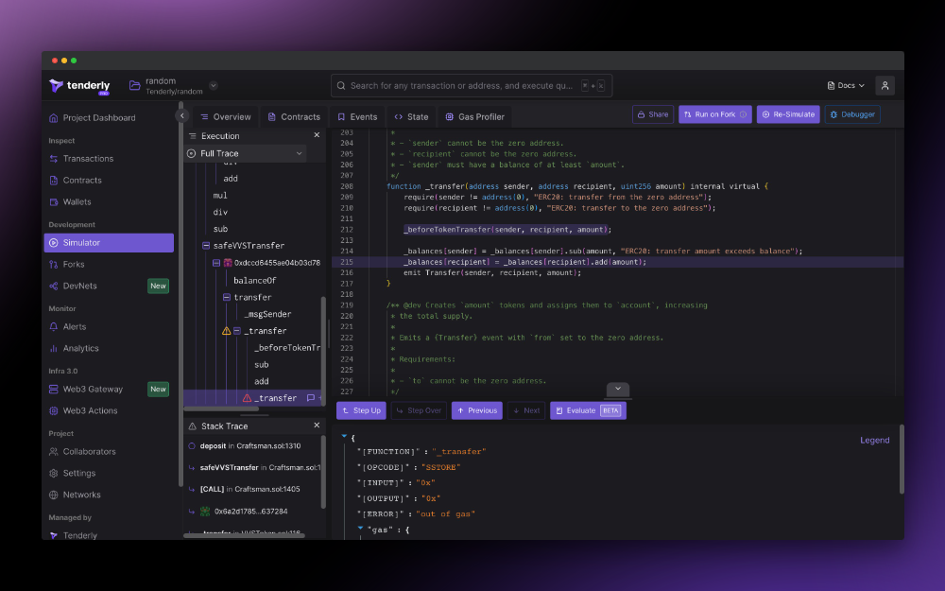Image resolution: width=945 pixels, height=591 pixels.
Task: Click the Re-Simulate button
Action: coord(788,114)
